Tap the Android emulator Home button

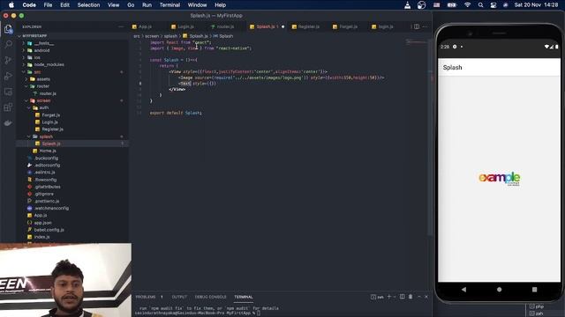[x=499, y=290]
